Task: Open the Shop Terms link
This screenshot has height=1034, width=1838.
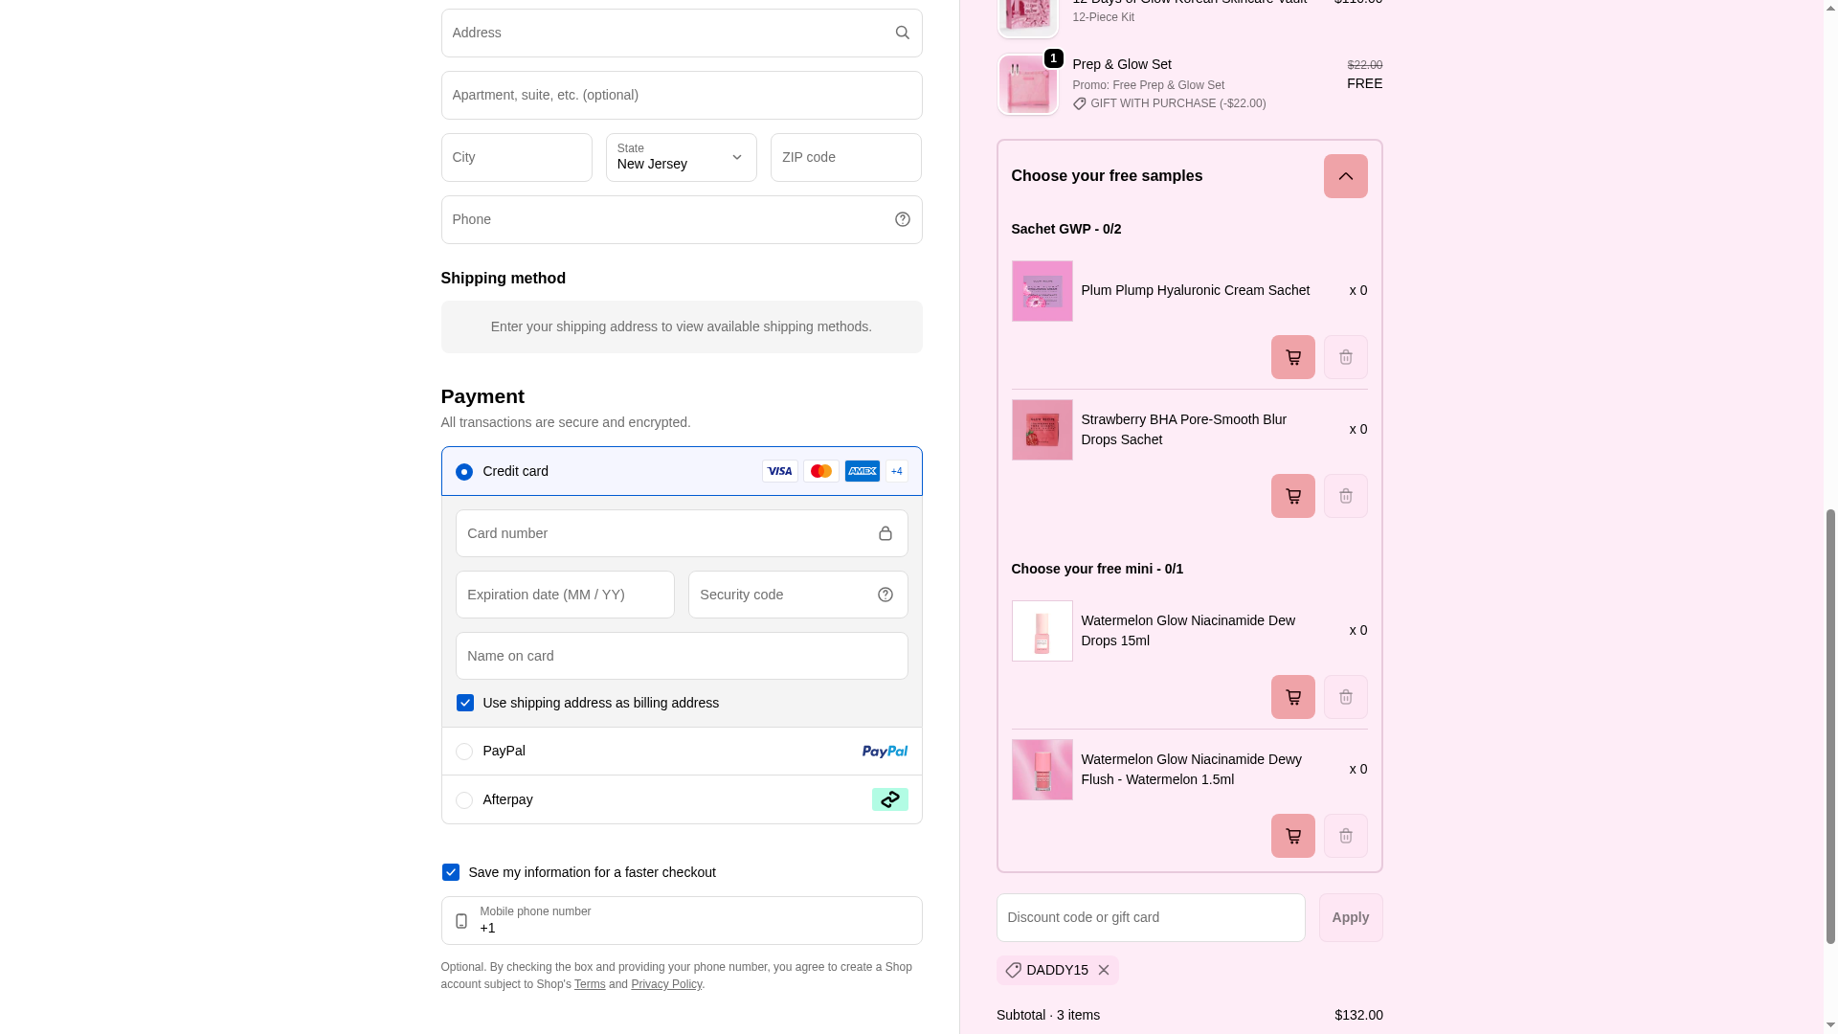Action: click(590, 984)
